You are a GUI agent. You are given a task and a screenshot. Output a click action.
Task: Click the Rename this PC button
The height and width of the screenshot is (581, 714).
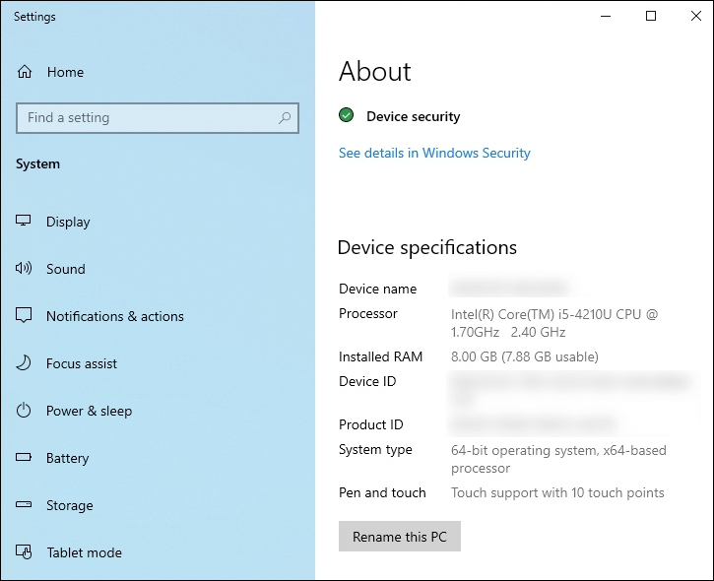[400, 537]
